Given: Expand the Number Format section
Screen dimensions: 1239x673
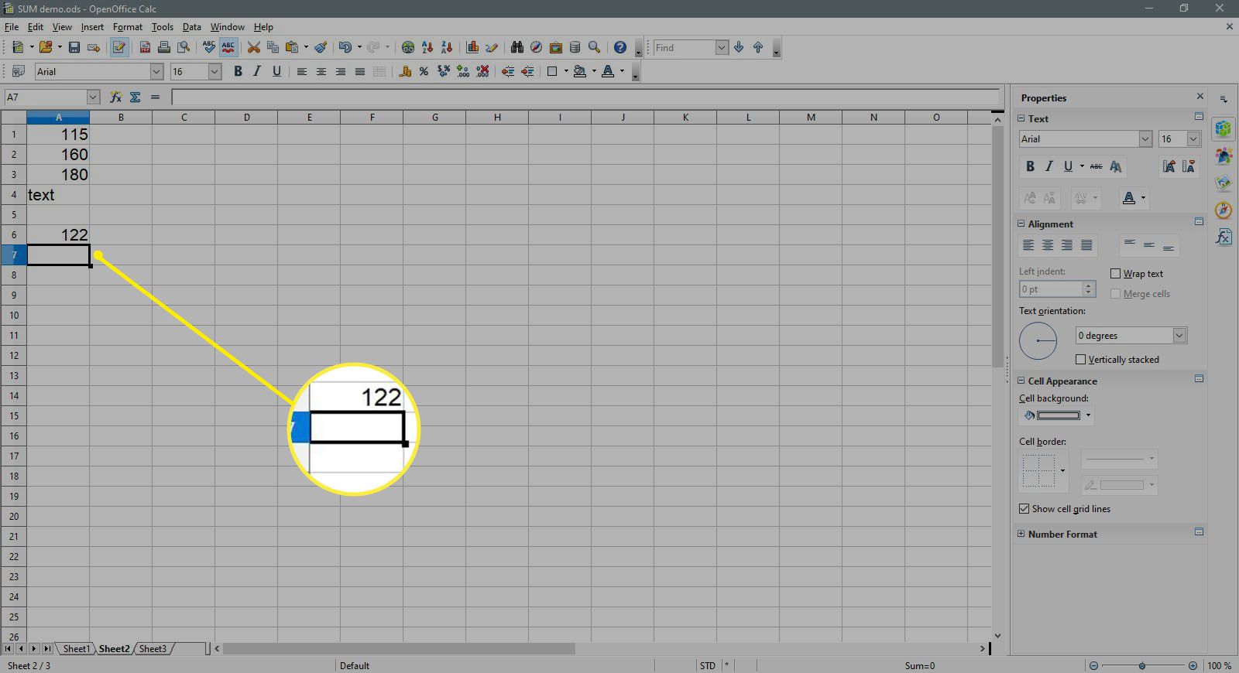Looking at the screenshot, I should pyautogui.click(x=1021, y=534).
